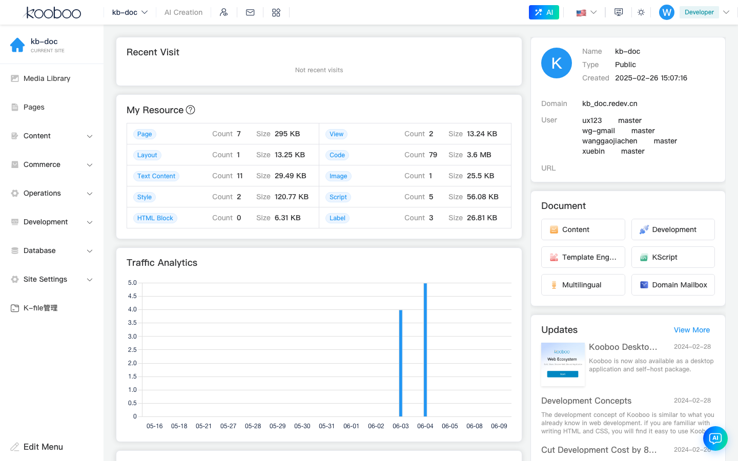738x461 pixels.
Task: Open the Domain Mailbox document button
Action: point(673,285)
